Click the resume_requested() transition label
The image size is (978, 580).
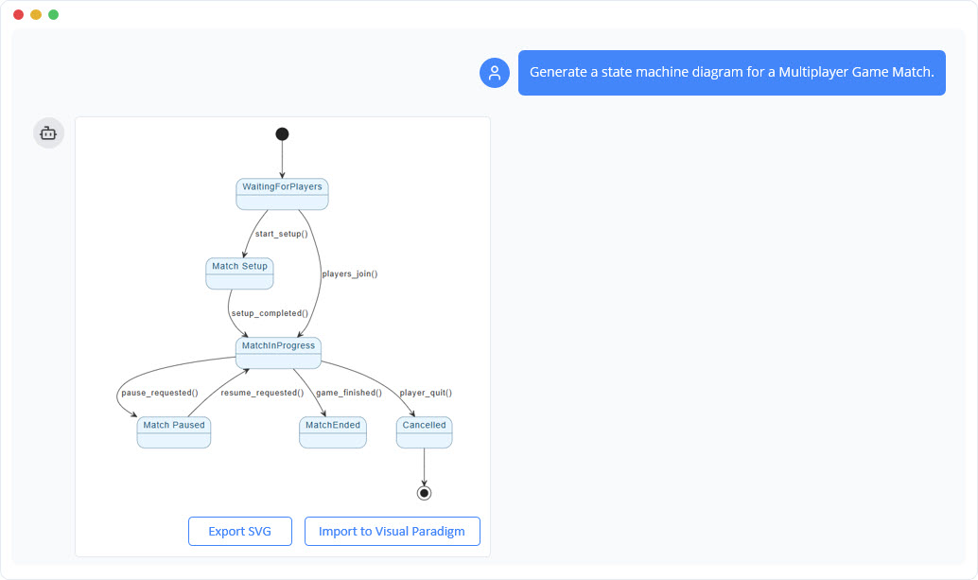[x=265, y=392]
